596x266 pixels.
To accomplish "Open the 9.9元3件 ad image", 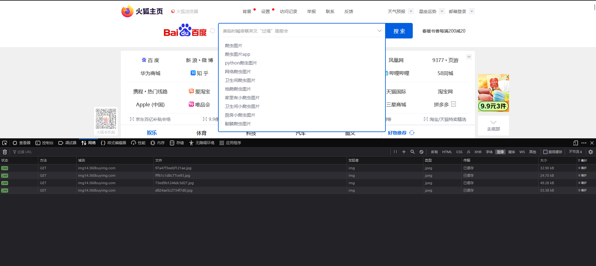I will (493, 93).
